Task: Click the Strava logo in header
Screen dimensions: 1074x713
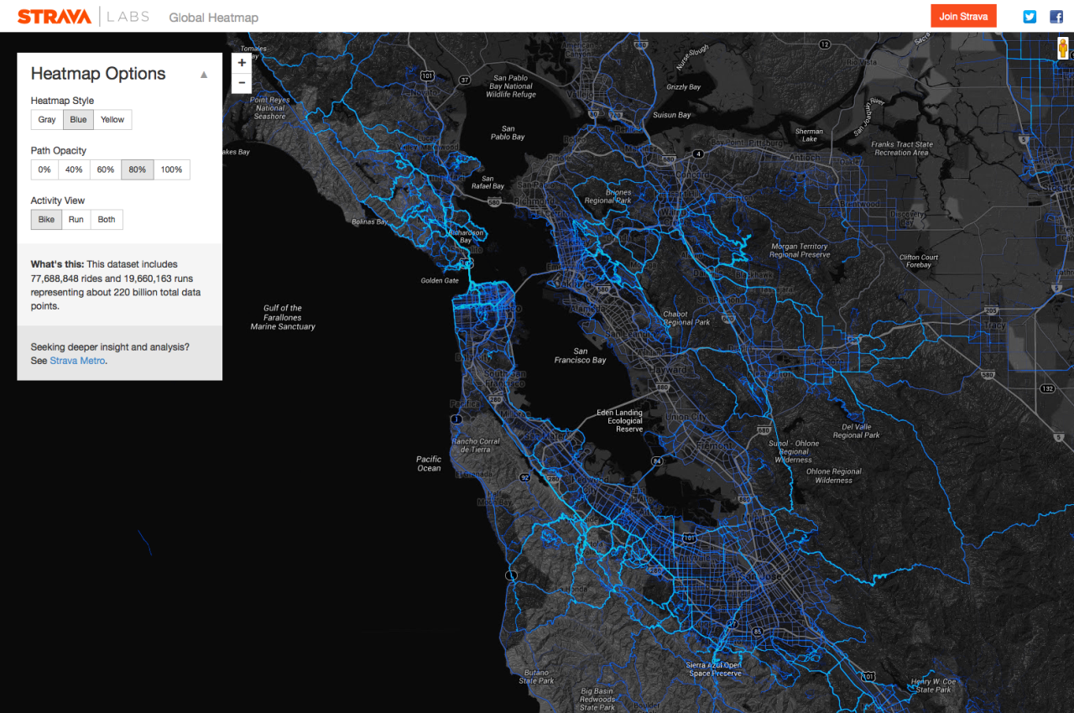Action: point(54,17)
